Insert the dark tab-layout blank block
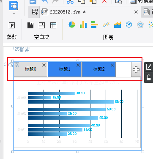The image size is (153, 159). pos(30,25)
